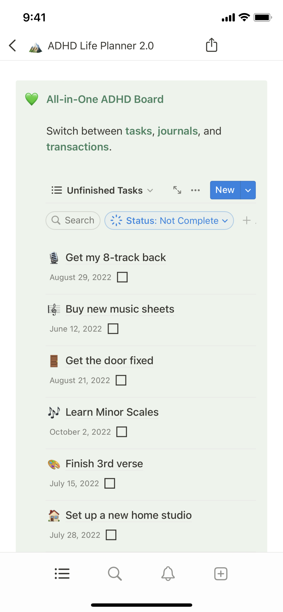
Task: Expand the arrow beside New button
Action: click(x=248, y=190)
